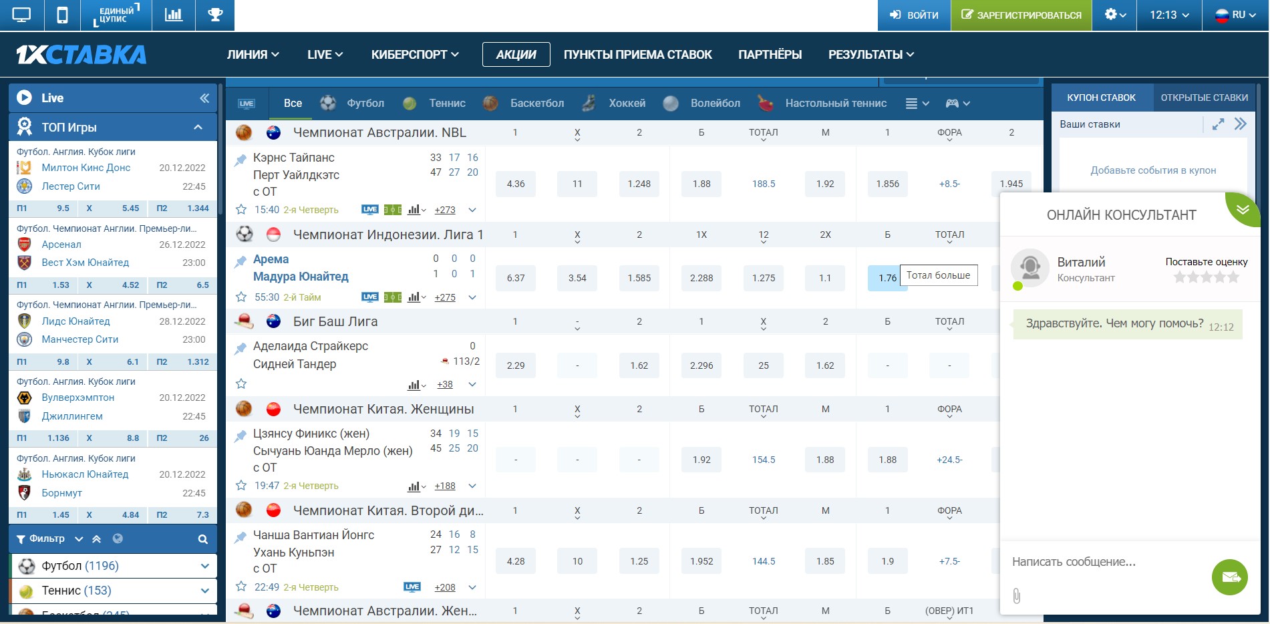The image size is (1270, 624).
Task: Open the Единый ЦУПИС logo link
Action: point(116,15)
